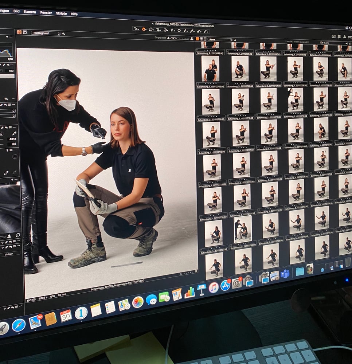Click the session title Schomburg_301020_Testimonials-2021.cosessiondb

[184, 25]
